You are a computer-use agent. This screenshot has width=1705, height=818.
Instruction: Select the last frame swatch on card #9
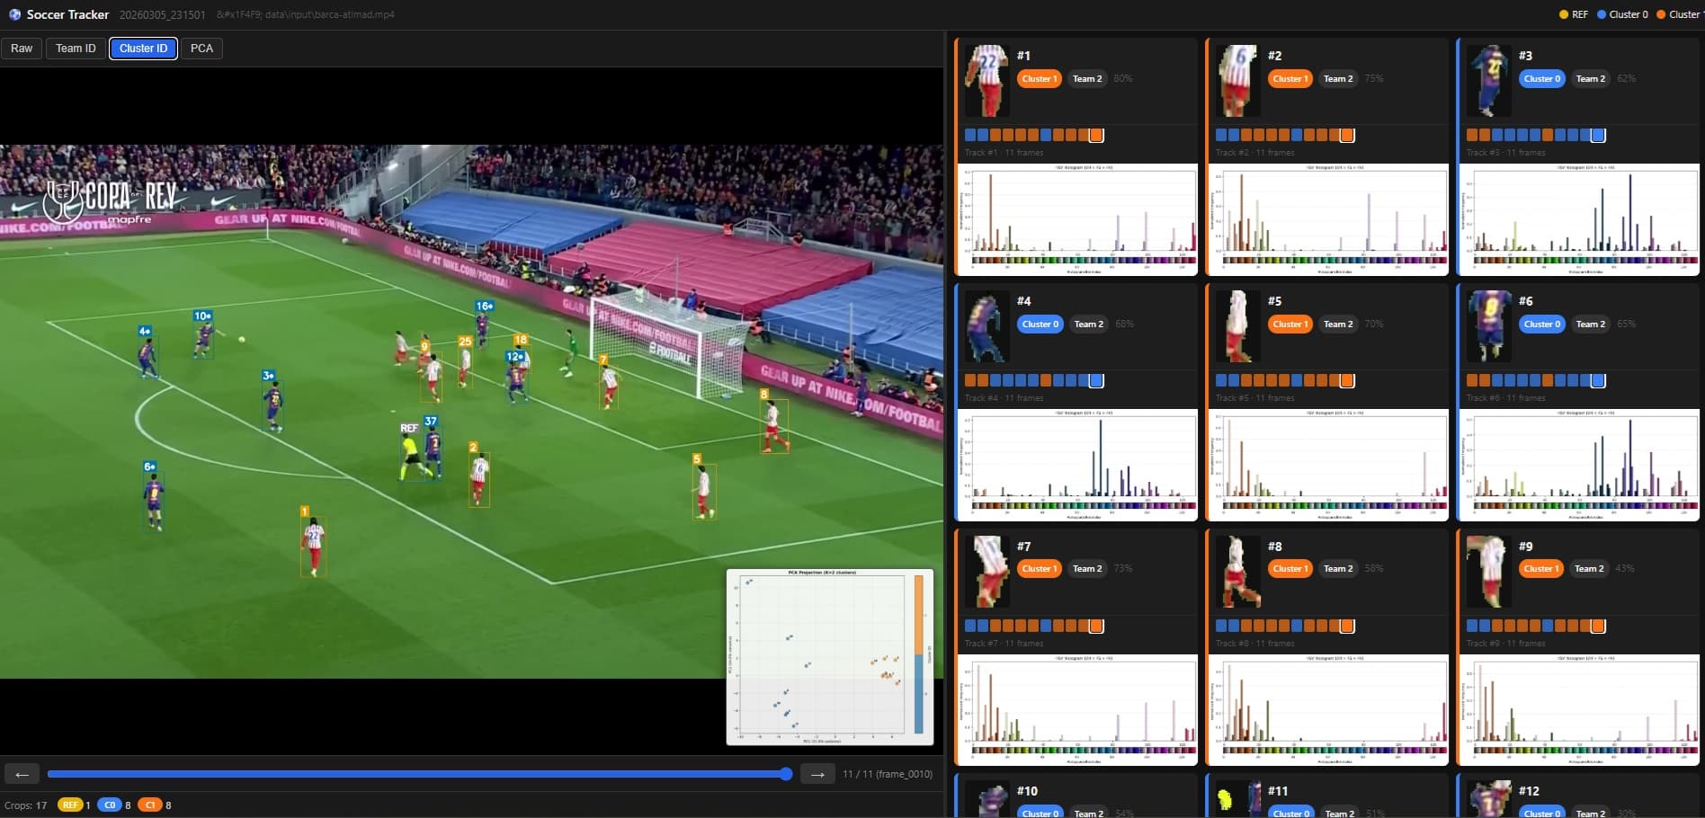(1598, 627)
